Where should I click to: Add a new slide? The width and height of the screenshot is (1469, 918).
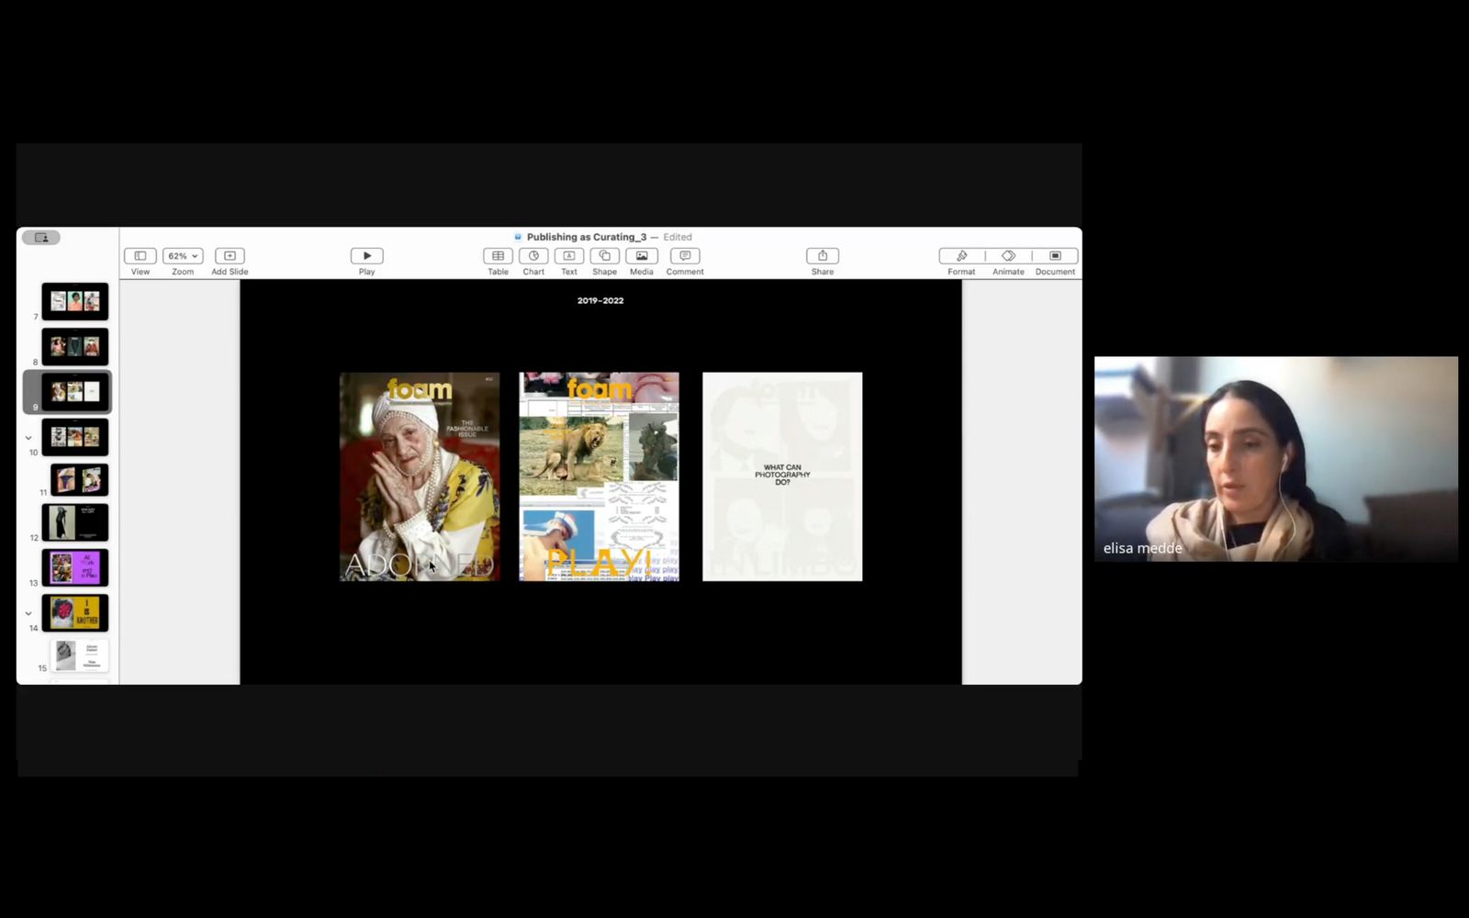pos(230,256)
